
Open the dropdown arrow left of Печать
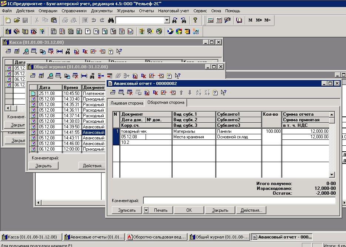(146, 210)
